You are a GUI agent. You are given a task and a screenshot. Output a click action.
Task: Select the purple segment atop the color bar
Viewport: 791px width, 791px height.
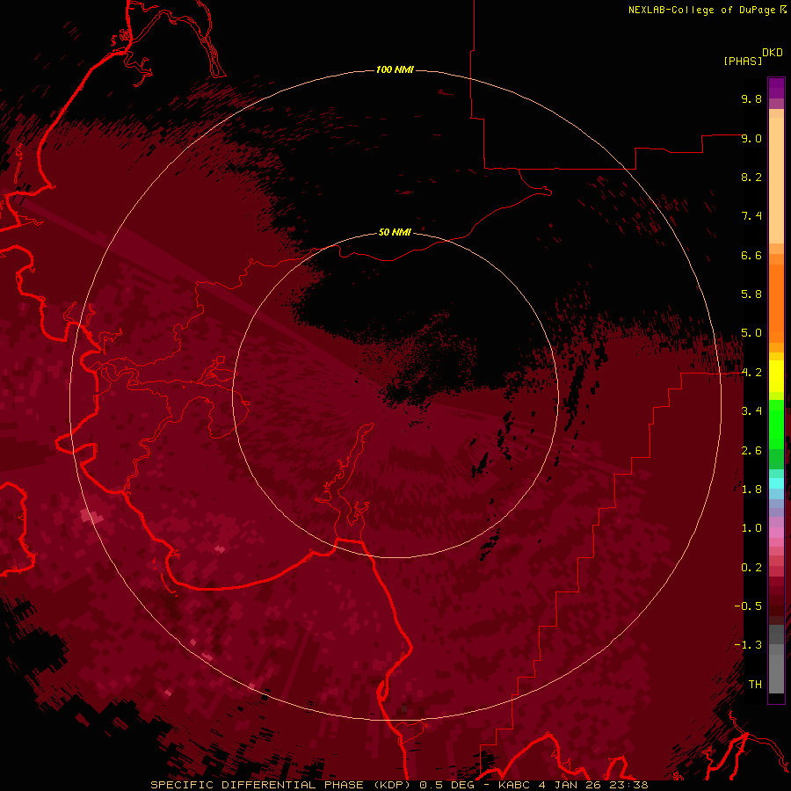776,88
